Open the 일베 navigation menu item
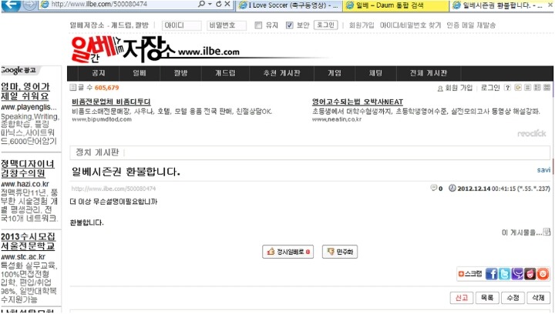The image size is (555, 314). [x=140, y=73]
